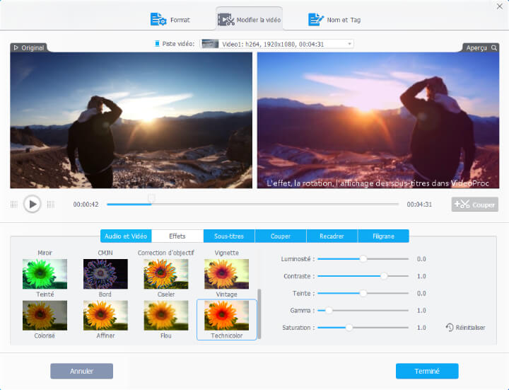Click the effects list scrollbar
The height and width of the screenshot is (390, 509).
[259, 314]
